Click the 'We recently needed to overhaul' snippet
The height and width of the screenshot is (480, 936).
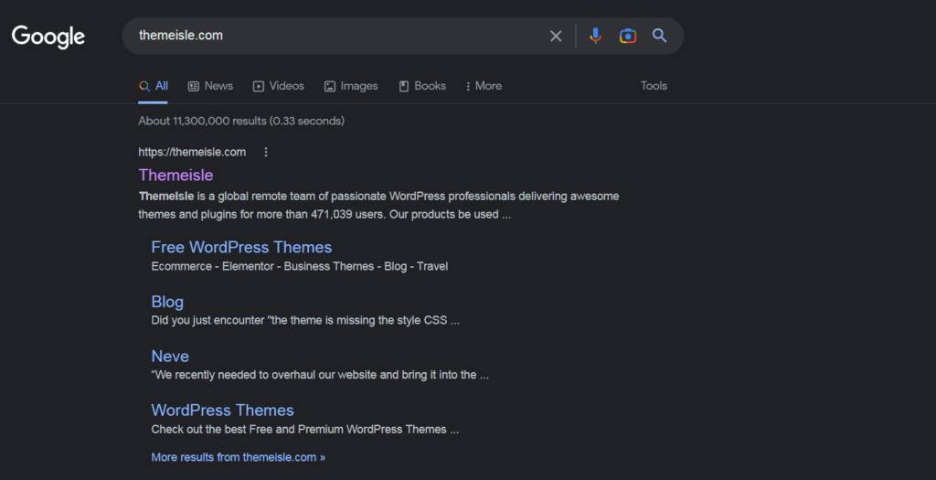click(x=320, y=375)
